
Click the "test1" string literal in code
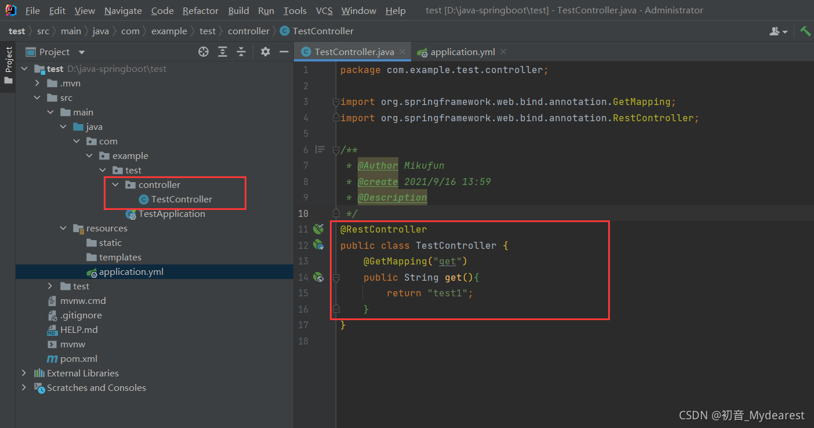448,293
